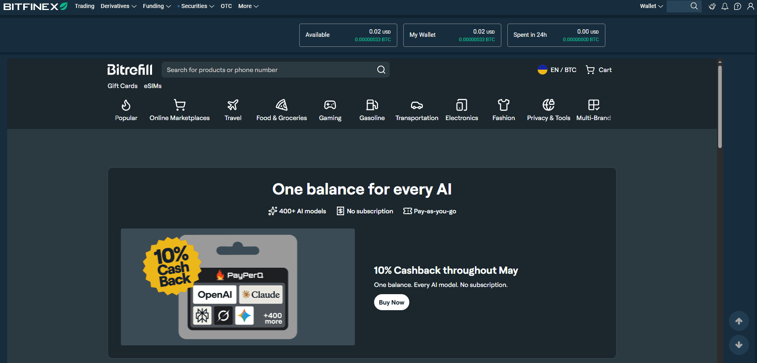Click the Bitfinex top search magnifier icon
The height and width of the screenshot is (363, 757).
(x=694, y=6)
